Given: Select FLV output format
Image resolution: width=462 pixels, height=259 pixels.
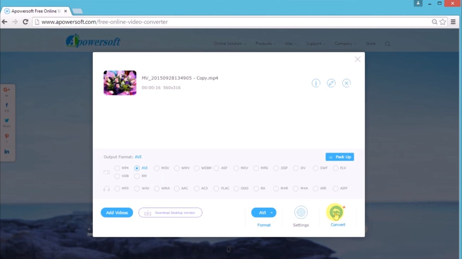Looking at the screenshot, I should [336, 168].
